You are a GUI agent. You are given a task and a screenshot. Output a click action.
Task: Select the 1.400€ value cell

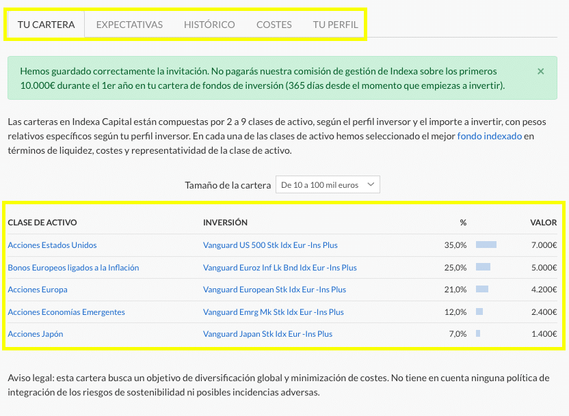(544, 334)
